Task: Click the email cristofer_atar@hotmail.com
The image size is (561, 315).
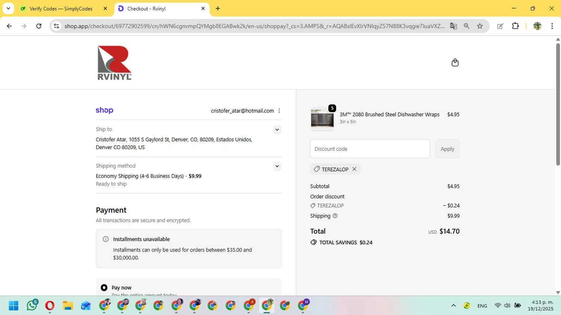Action: tap(242, 111)
